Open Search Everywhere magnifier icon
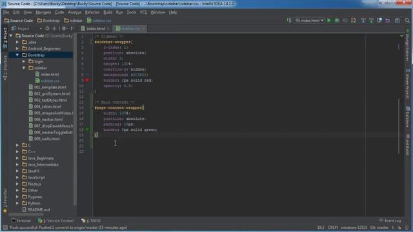The width and height of the screenshot is (413, 232). (x=407, y=21)
